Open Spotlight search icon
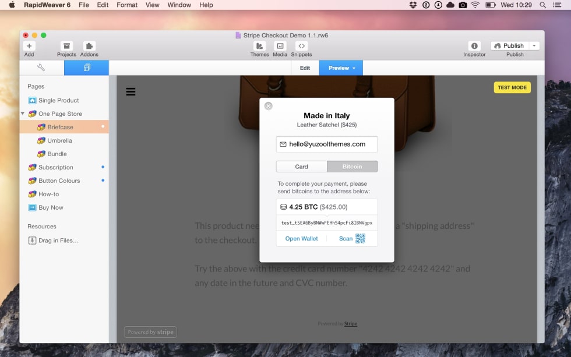Screen dimensions: 571x357 542,5
